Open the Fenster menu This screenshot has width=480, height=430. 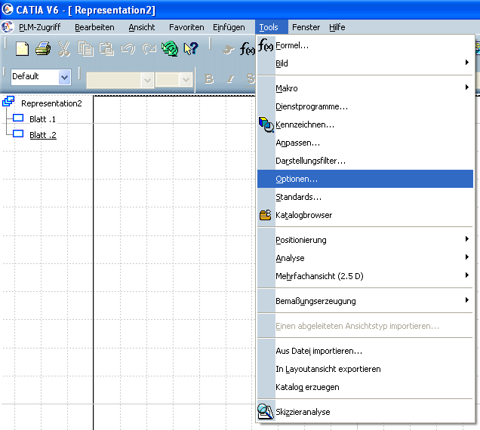click(x=306, y=27)
